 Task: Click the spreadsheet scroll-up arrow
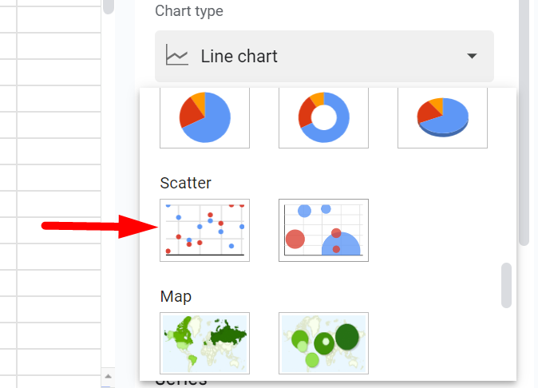[x=109, y=375]
